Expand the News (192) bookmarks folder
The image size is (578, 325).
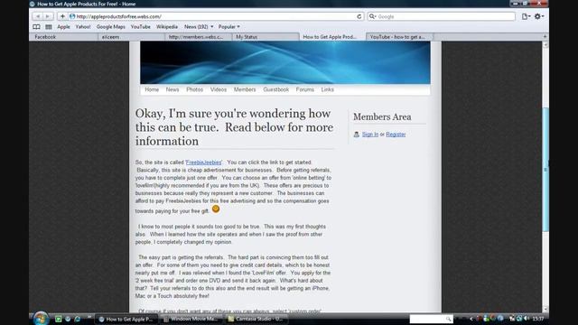click(x=199, y=27)
